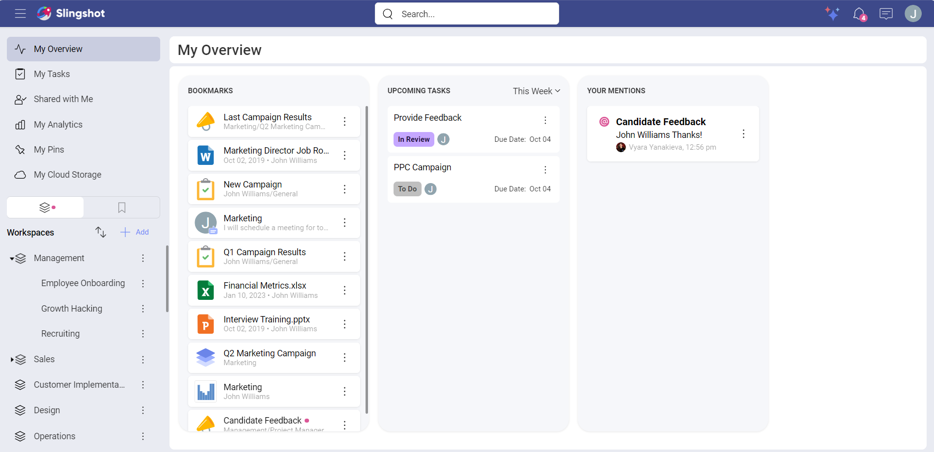Switch to the workspaces layers tab

(45, 208)
